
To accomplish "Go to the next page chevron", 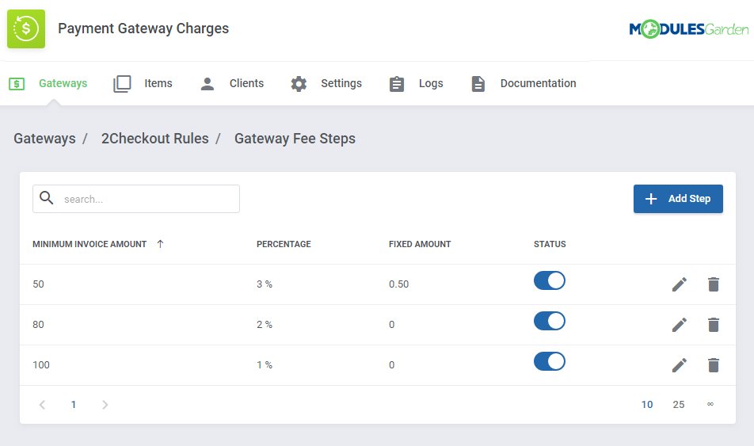I will point(105,405).
